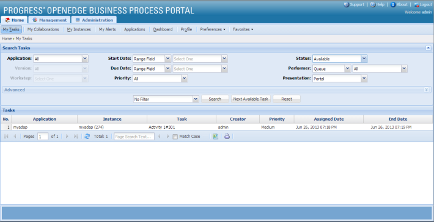Open the Status dropdown

pos(364,59)
